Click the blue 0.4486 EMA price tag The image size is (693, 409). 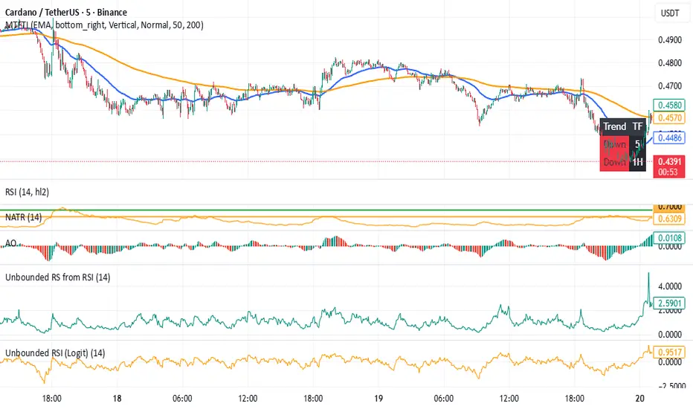tap(667, 137)
